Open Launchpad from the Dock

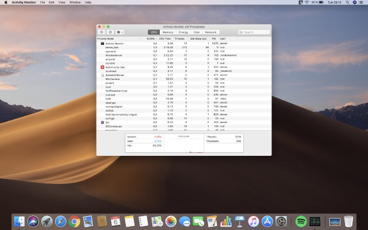(47, 221)
